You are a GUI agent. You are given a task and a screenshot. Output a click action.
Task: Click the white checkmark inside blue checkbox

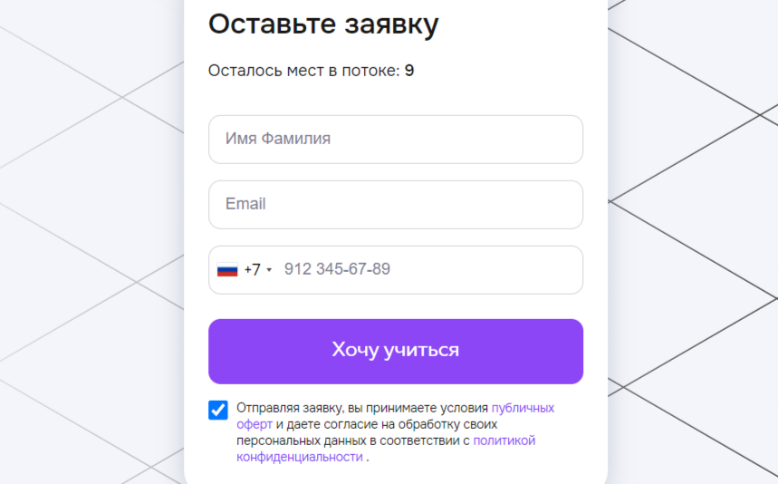217,410
